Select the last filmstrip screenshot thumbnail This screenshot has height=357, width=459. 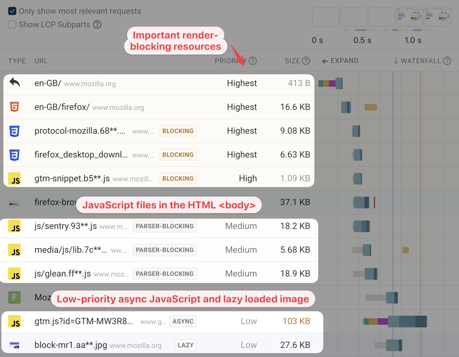coord(438,17)
